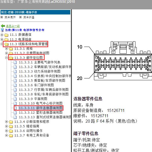Screen dimensions: 152x152
Task: Open 11.3.3.7 行李厢/车辆后部件视图 page
Action: tap(44, 90)
